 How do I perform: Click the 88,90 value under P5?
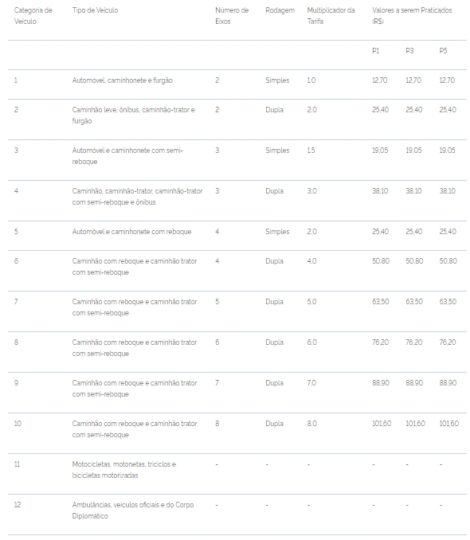pyautogui.click(x=448, y=383)
